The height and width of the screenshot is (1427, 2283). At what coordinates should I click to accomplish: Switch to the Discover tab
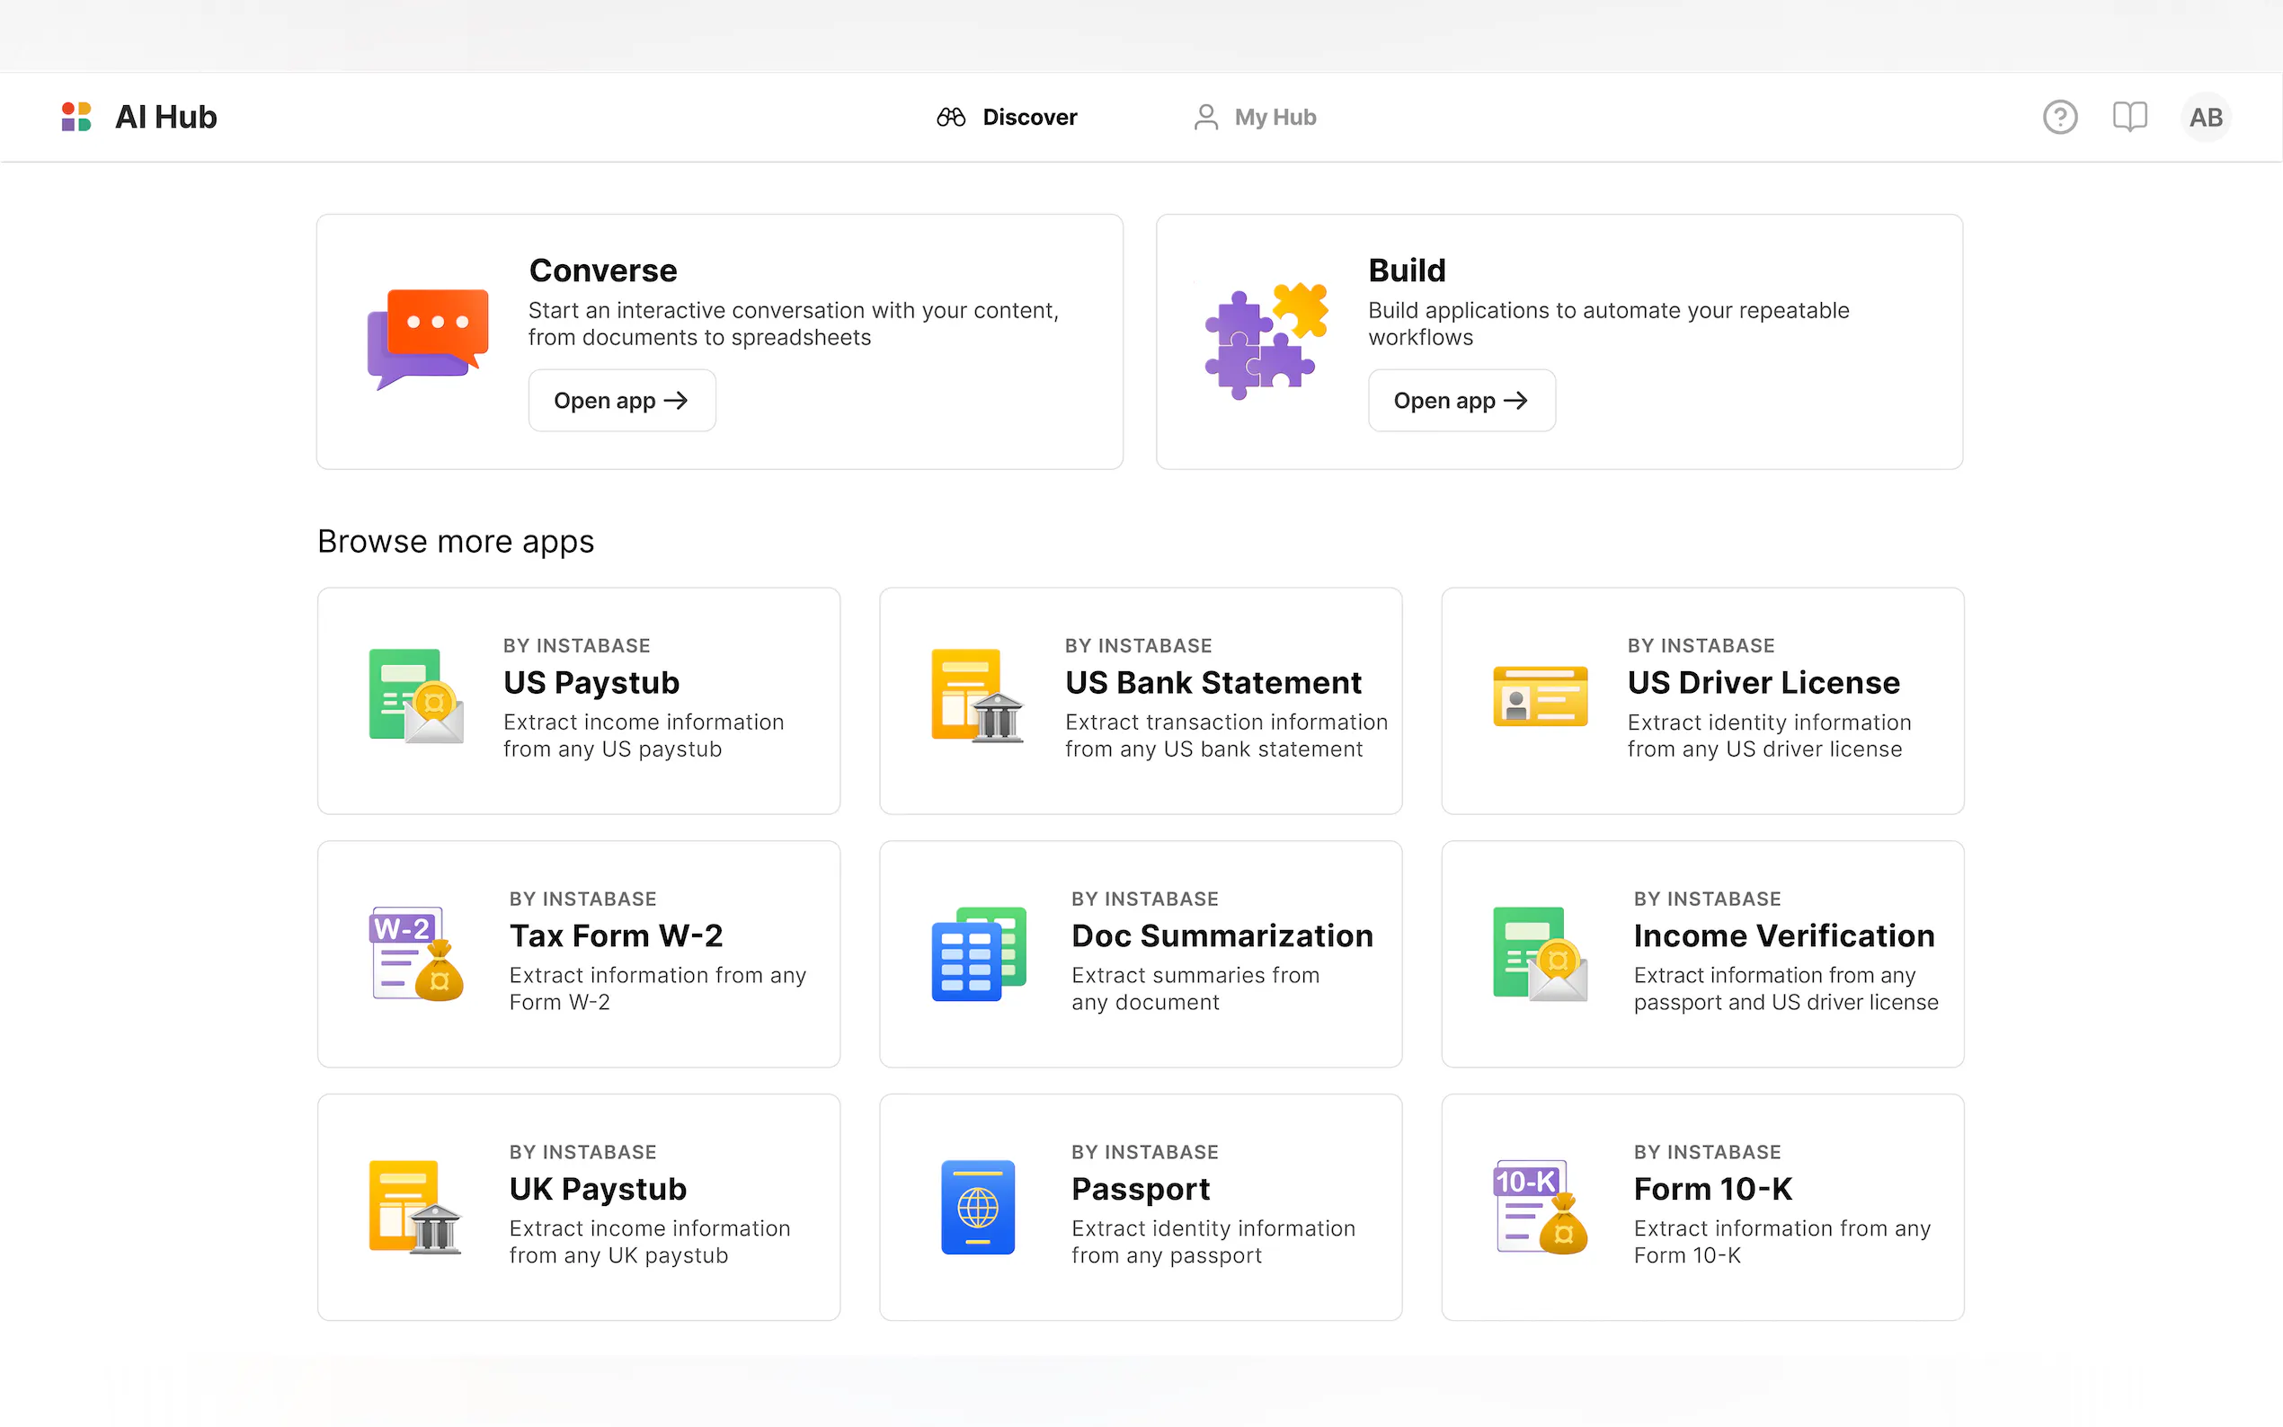[1006, 117]
